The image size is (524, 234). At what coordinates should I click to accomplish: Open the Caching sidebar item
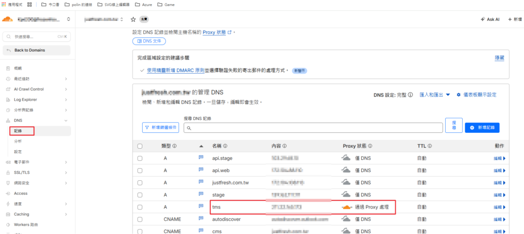click(x=21, y=214)
